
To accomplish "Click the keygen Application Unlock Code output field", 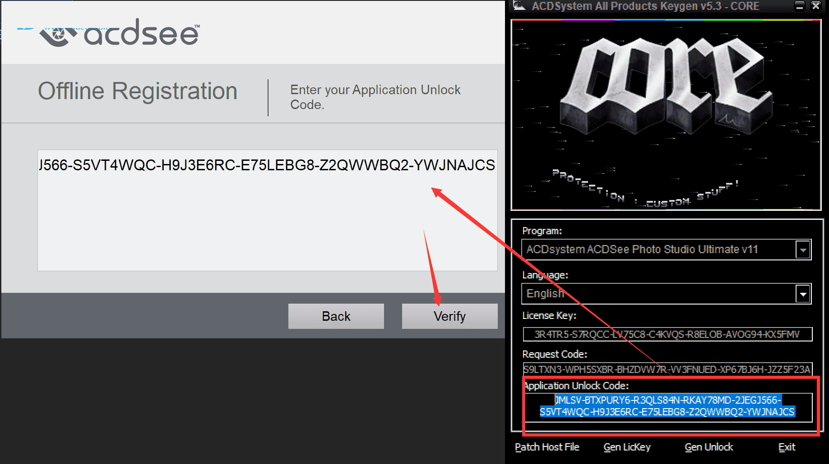I will click(667, 407).
